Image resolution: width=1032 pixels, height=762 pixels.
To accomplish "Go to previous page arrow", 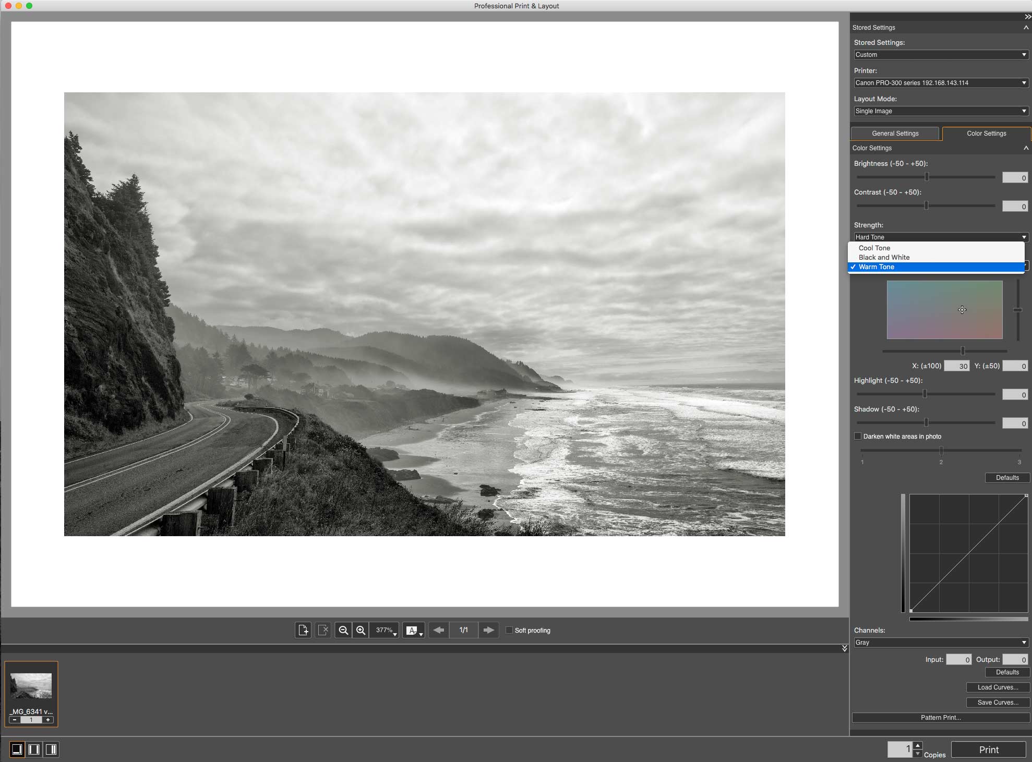I will (x=439, y=630).
